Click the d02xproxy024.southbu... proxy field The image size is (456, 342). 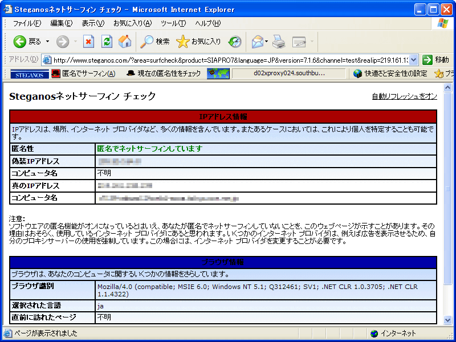289,74
